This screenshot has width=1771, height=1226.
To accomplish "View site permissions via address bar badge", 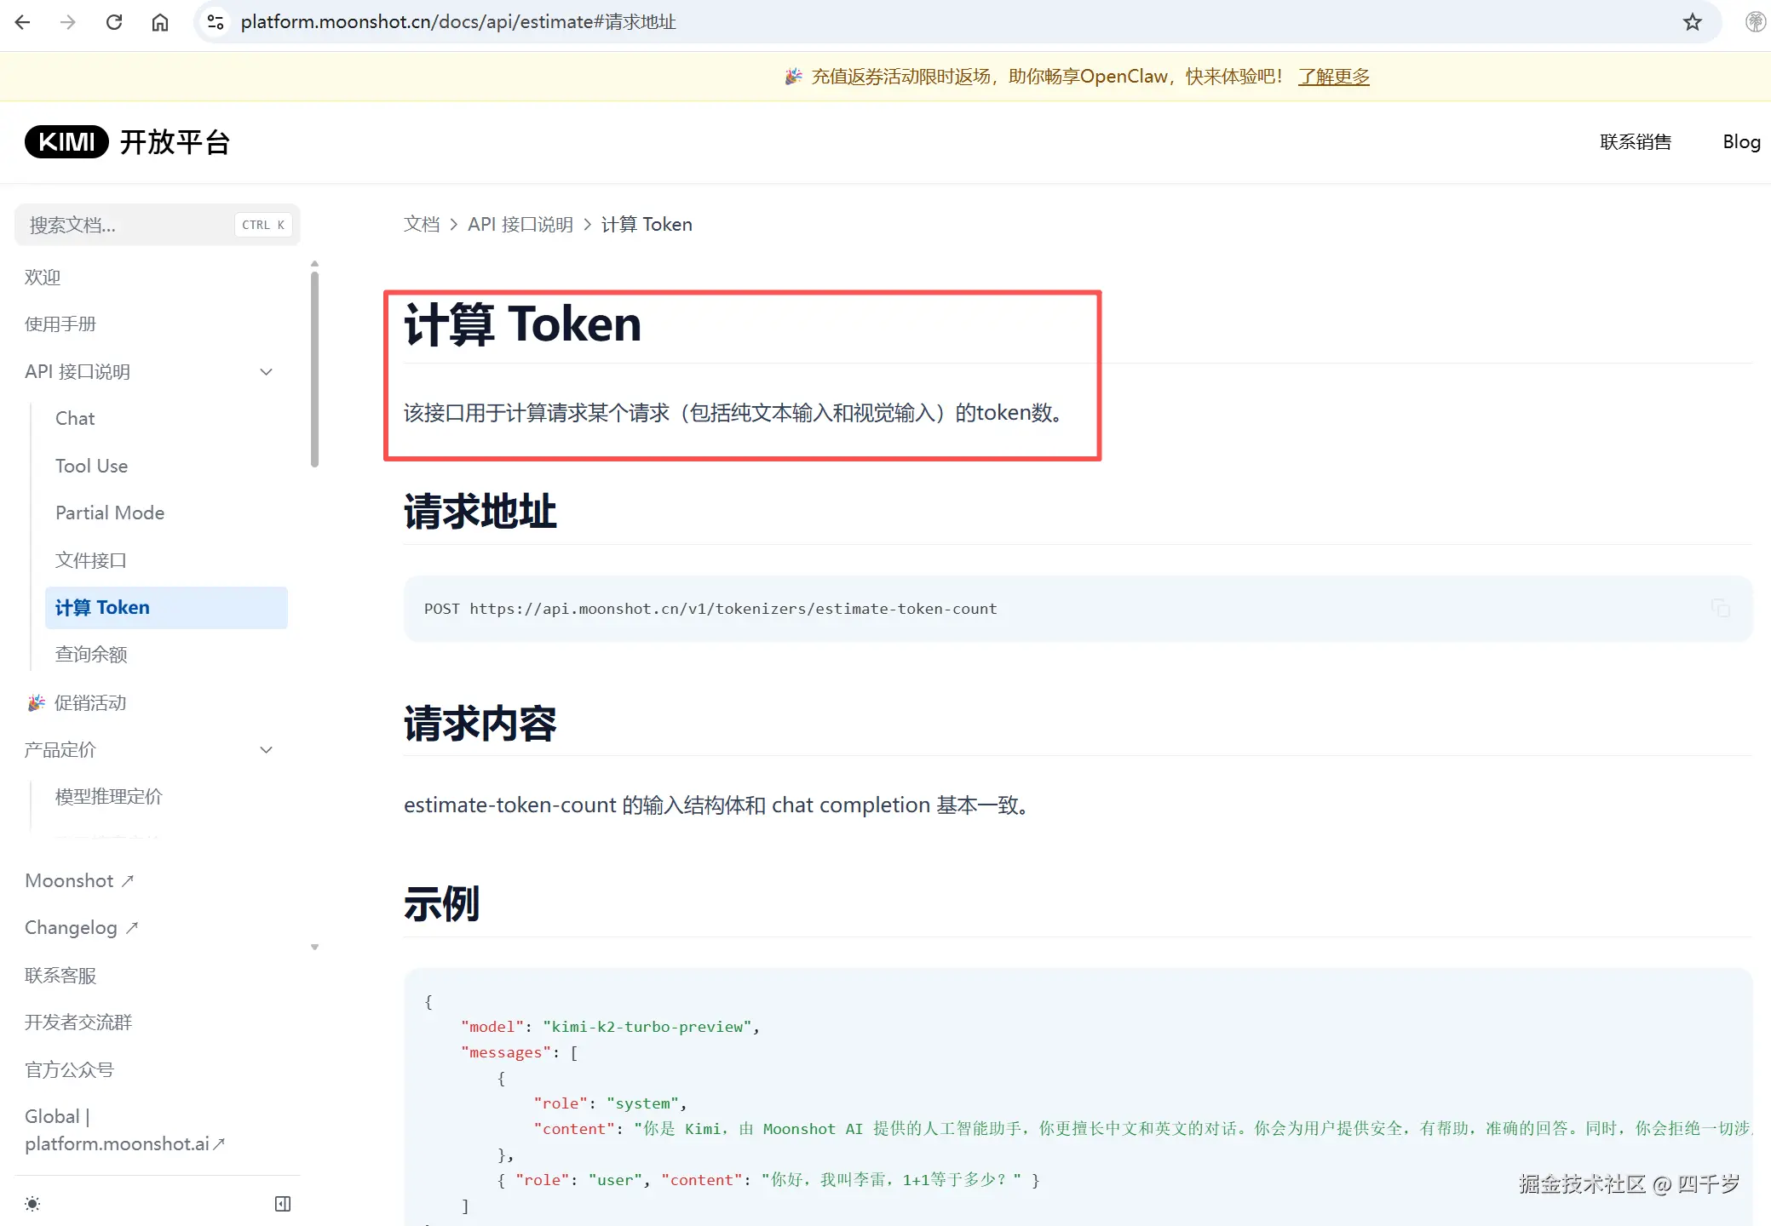I will coord(215,22).
